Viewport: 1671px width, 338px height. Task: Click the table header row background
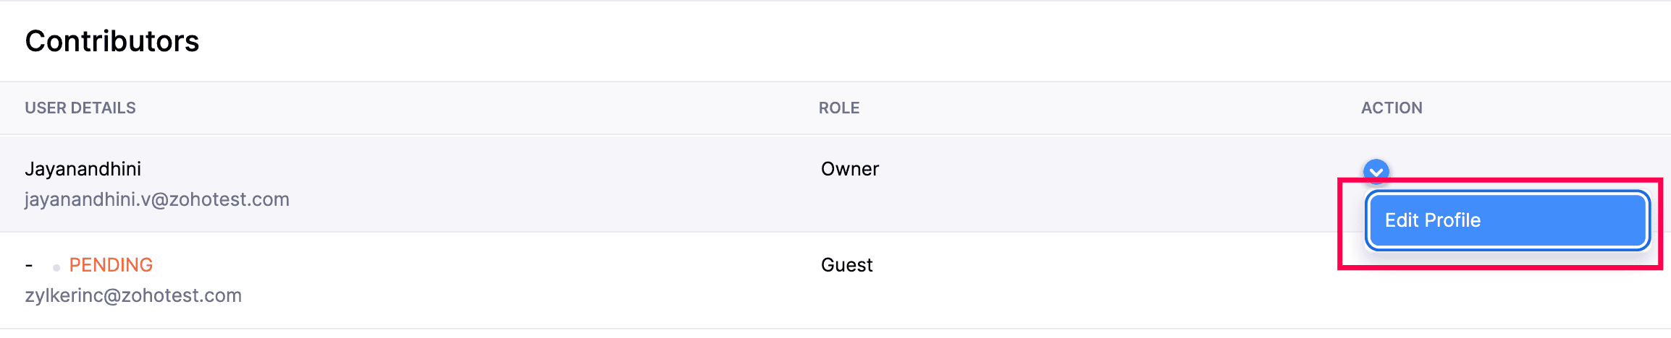click(x=1086, y=108)
